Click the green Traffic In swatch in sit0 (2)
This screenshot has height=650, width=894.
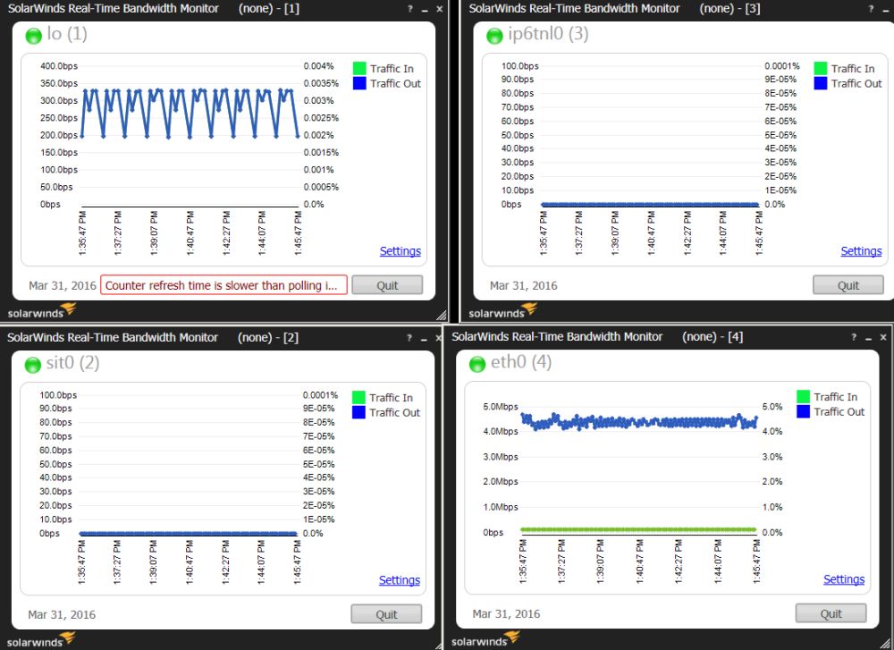click(x=358, y=397)
